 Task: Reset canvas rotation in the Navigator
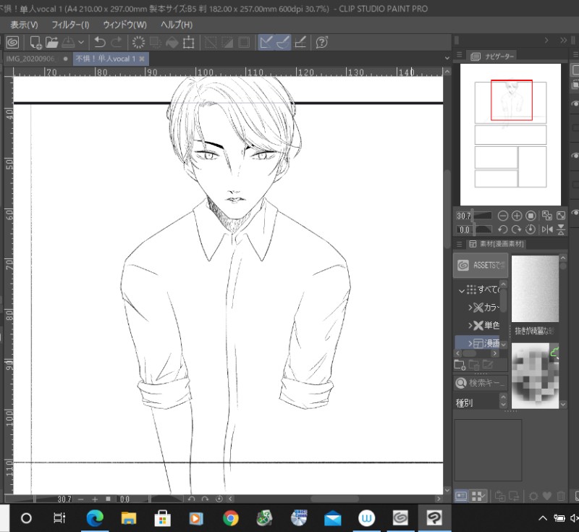tap(531, 229)
